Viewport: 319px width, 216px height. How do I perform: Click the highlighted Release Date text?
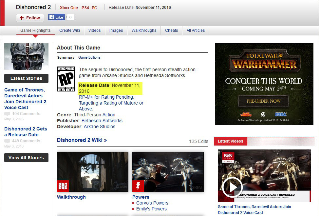click(x=110, y=88)
